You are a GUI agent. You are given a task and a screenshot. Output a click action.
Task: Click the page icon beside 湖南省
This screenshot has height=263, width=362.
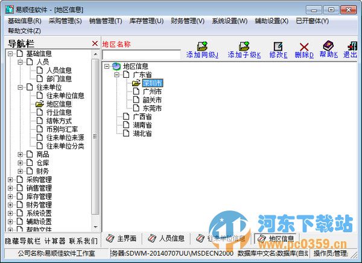(126, 125)
